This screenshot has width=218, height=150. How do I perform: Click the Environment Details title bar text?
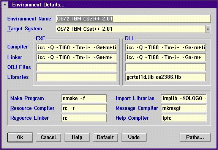pyautogui.click(x=38, y=5)
